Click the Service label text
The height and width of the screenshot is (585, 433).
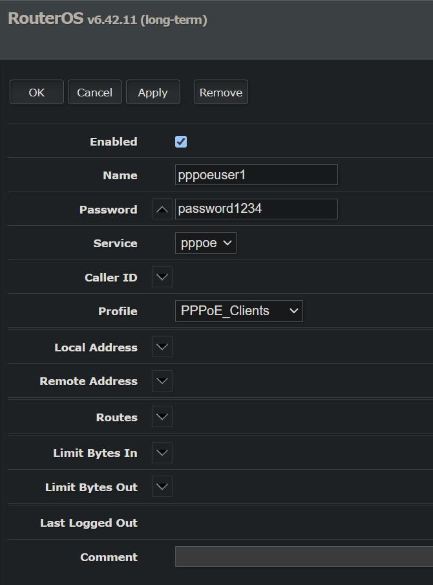115,243
